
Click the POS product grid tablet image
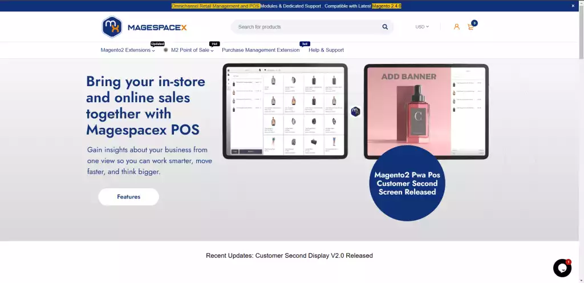coord(285,111)
